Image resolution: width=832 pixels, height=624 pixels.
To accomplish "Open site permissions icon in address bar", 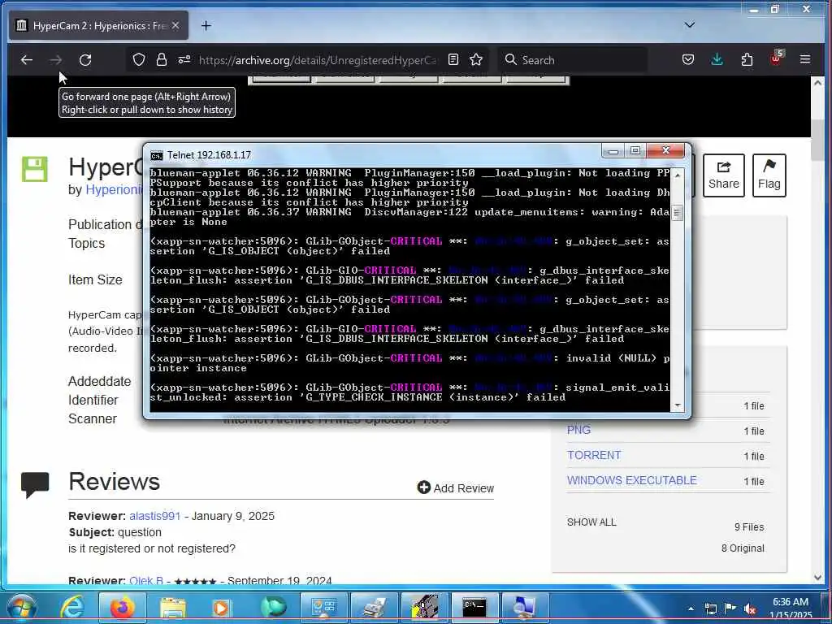I will 184,60.
